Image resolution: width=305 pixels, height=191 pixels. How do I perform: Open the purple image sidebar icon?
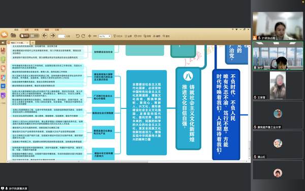3,95
